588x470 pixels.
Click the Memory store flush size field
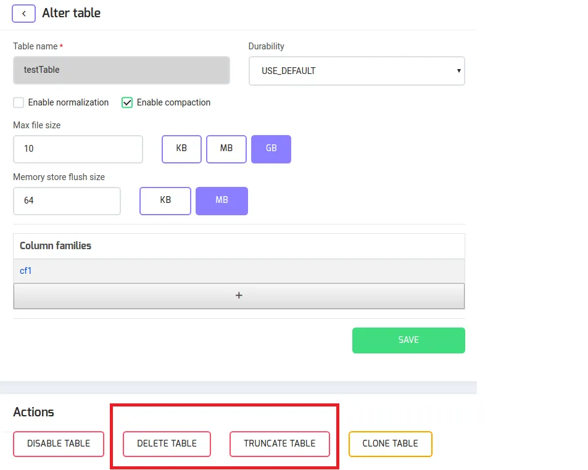(x=67, y=200)
